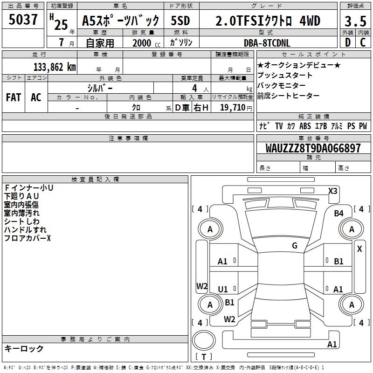
Task: Click lot number 5037
Action: 23,20
